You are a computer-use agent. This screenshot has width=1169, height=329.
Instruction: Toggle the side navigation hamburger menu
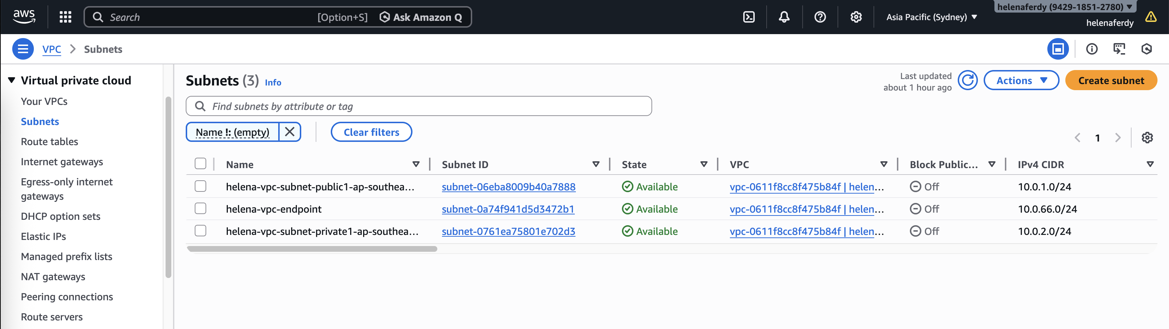coord(23,49)
